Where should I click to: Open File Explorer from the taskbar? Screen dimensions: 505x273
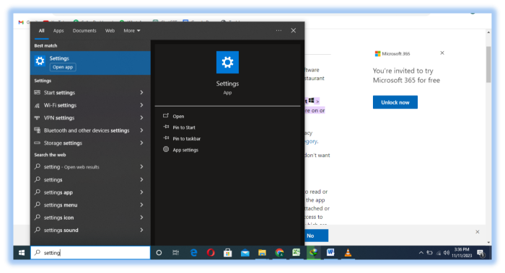(262, 253)
